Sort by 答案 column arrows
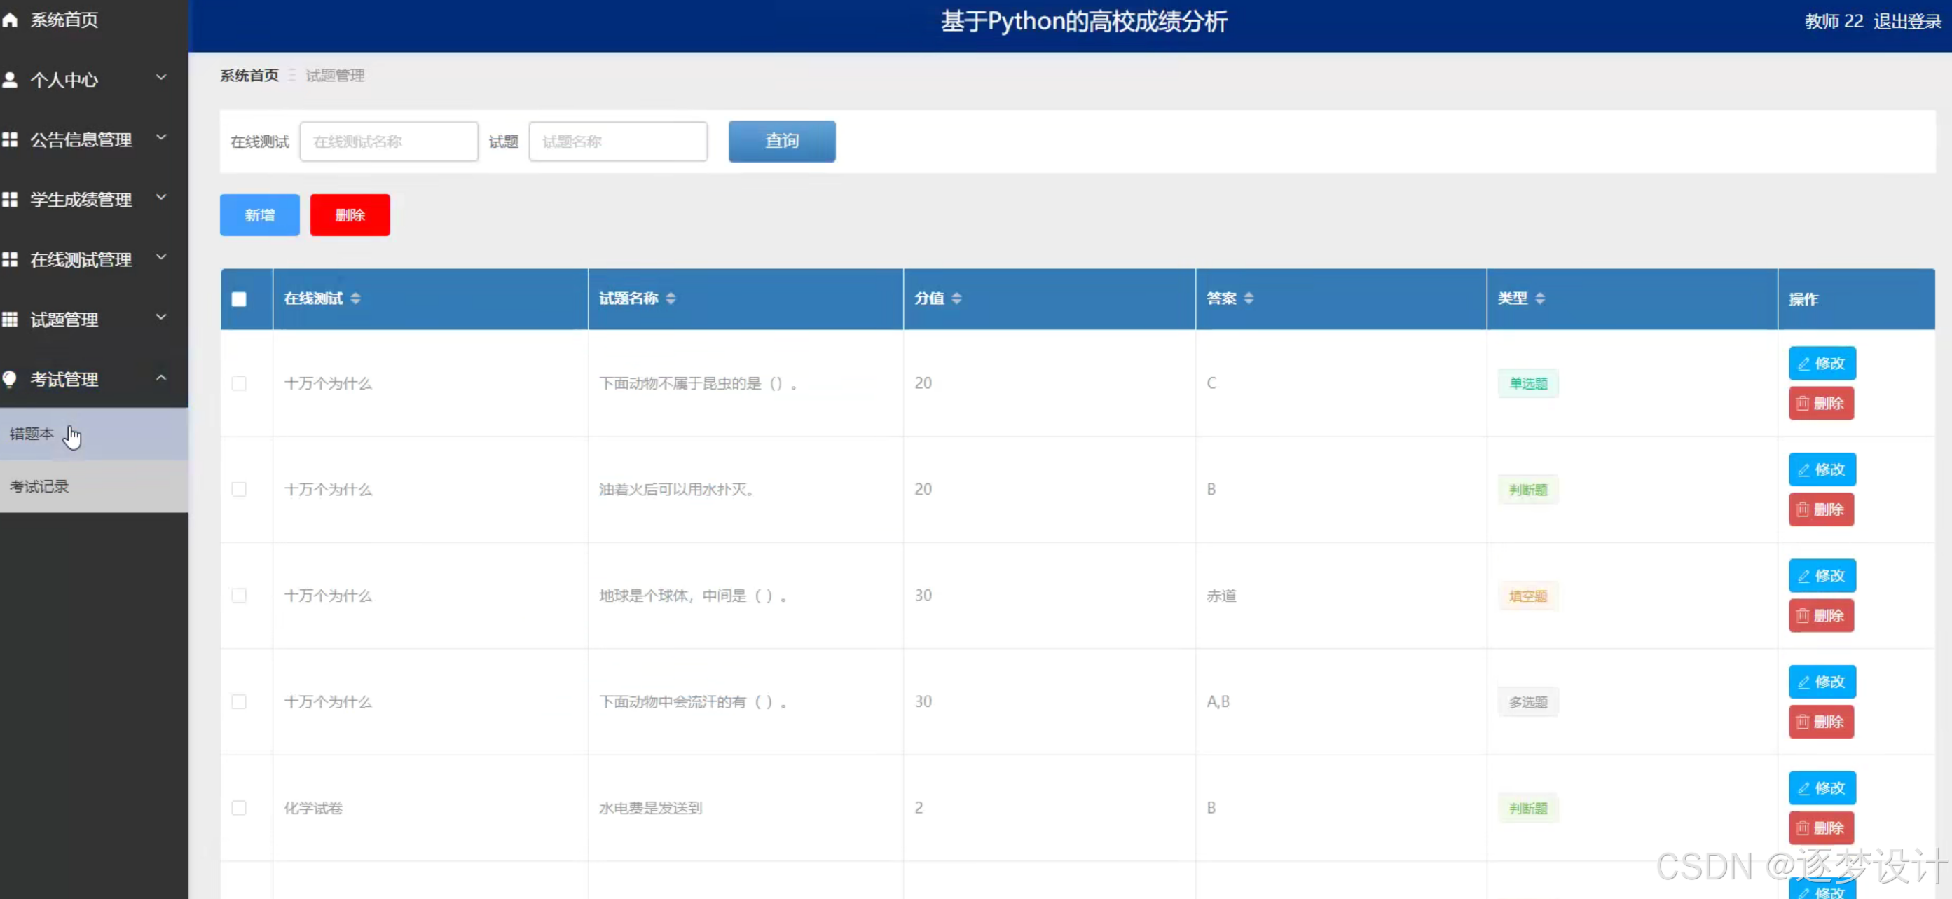The image size is (1952, 899). tap(1249, 298)
